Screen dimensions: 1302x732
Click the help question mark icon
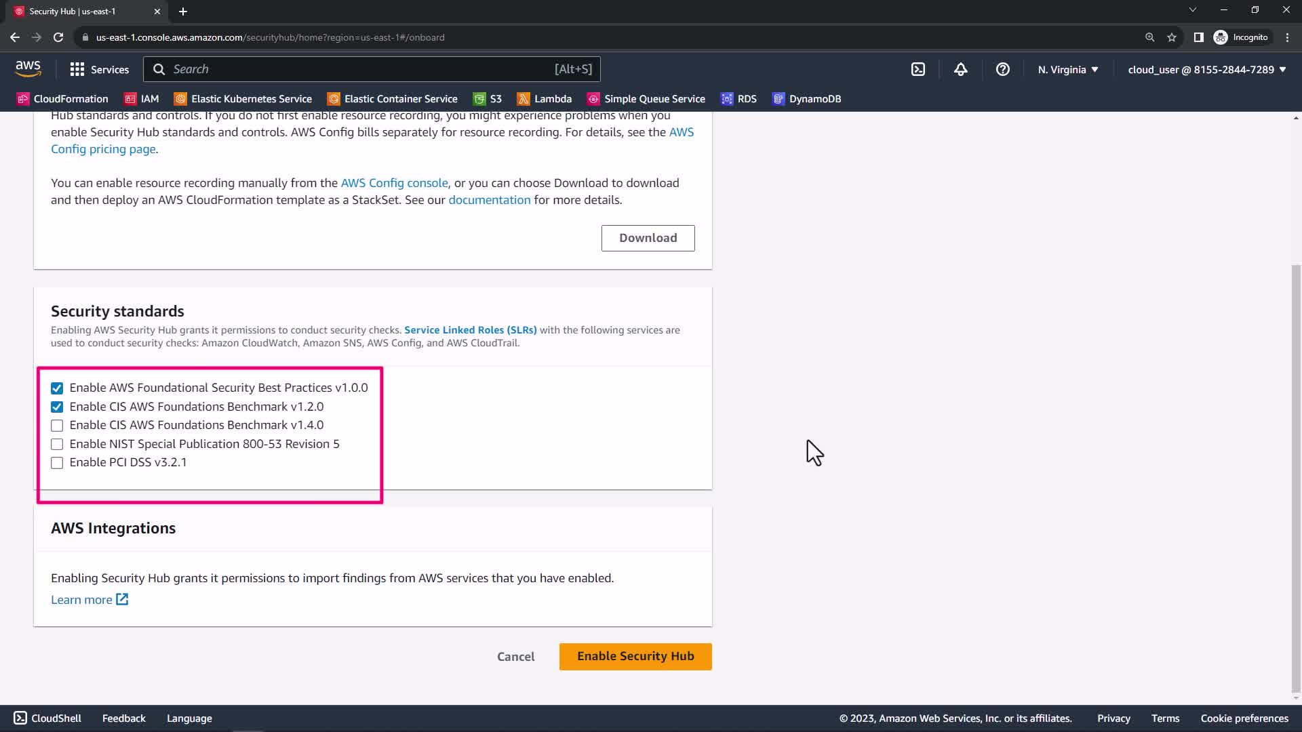pos(1002,69)
